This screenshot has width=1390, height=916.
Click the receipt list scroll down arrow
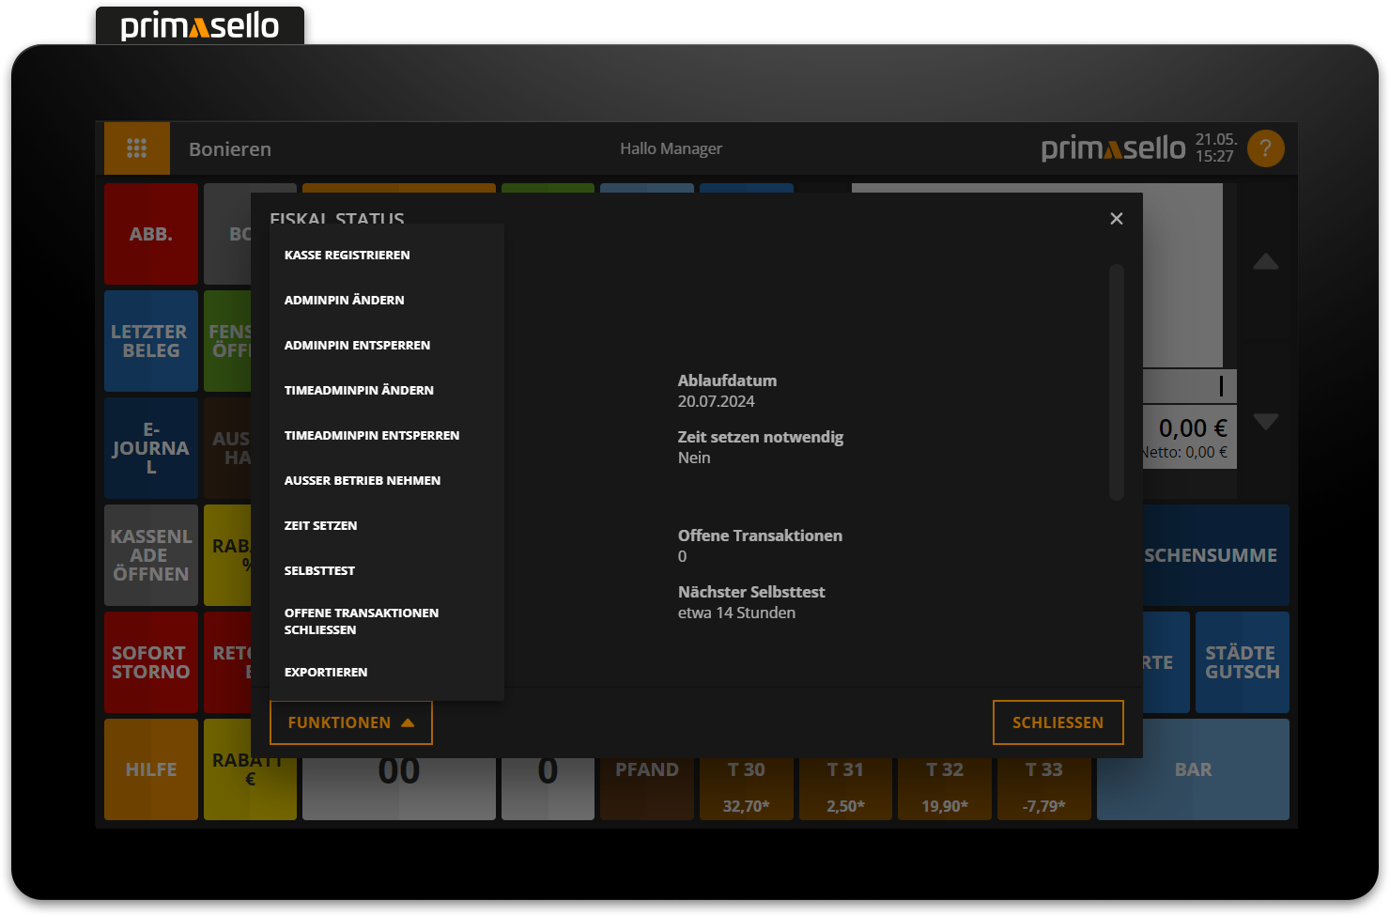point(1265,422)
